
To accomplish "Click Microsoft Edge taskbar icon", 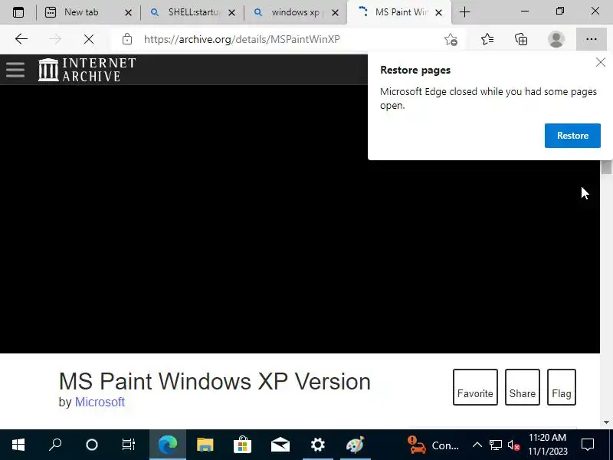I will tap(168, 445).
